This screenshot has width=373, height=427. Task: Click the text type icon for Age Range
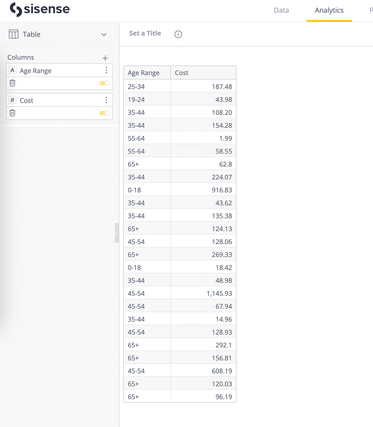[x=12, y=71]
